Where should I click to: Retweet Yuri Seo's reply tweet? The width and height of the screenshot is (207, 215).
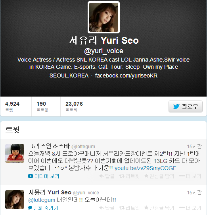(129, 208)
